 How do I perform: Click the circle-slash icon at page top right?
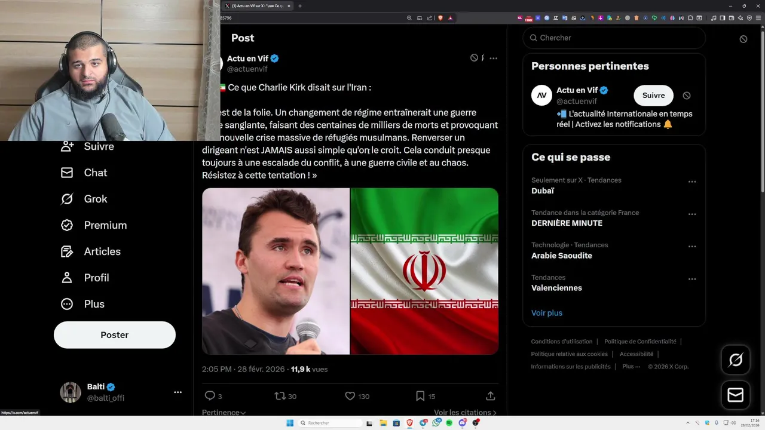click(743, 39)
